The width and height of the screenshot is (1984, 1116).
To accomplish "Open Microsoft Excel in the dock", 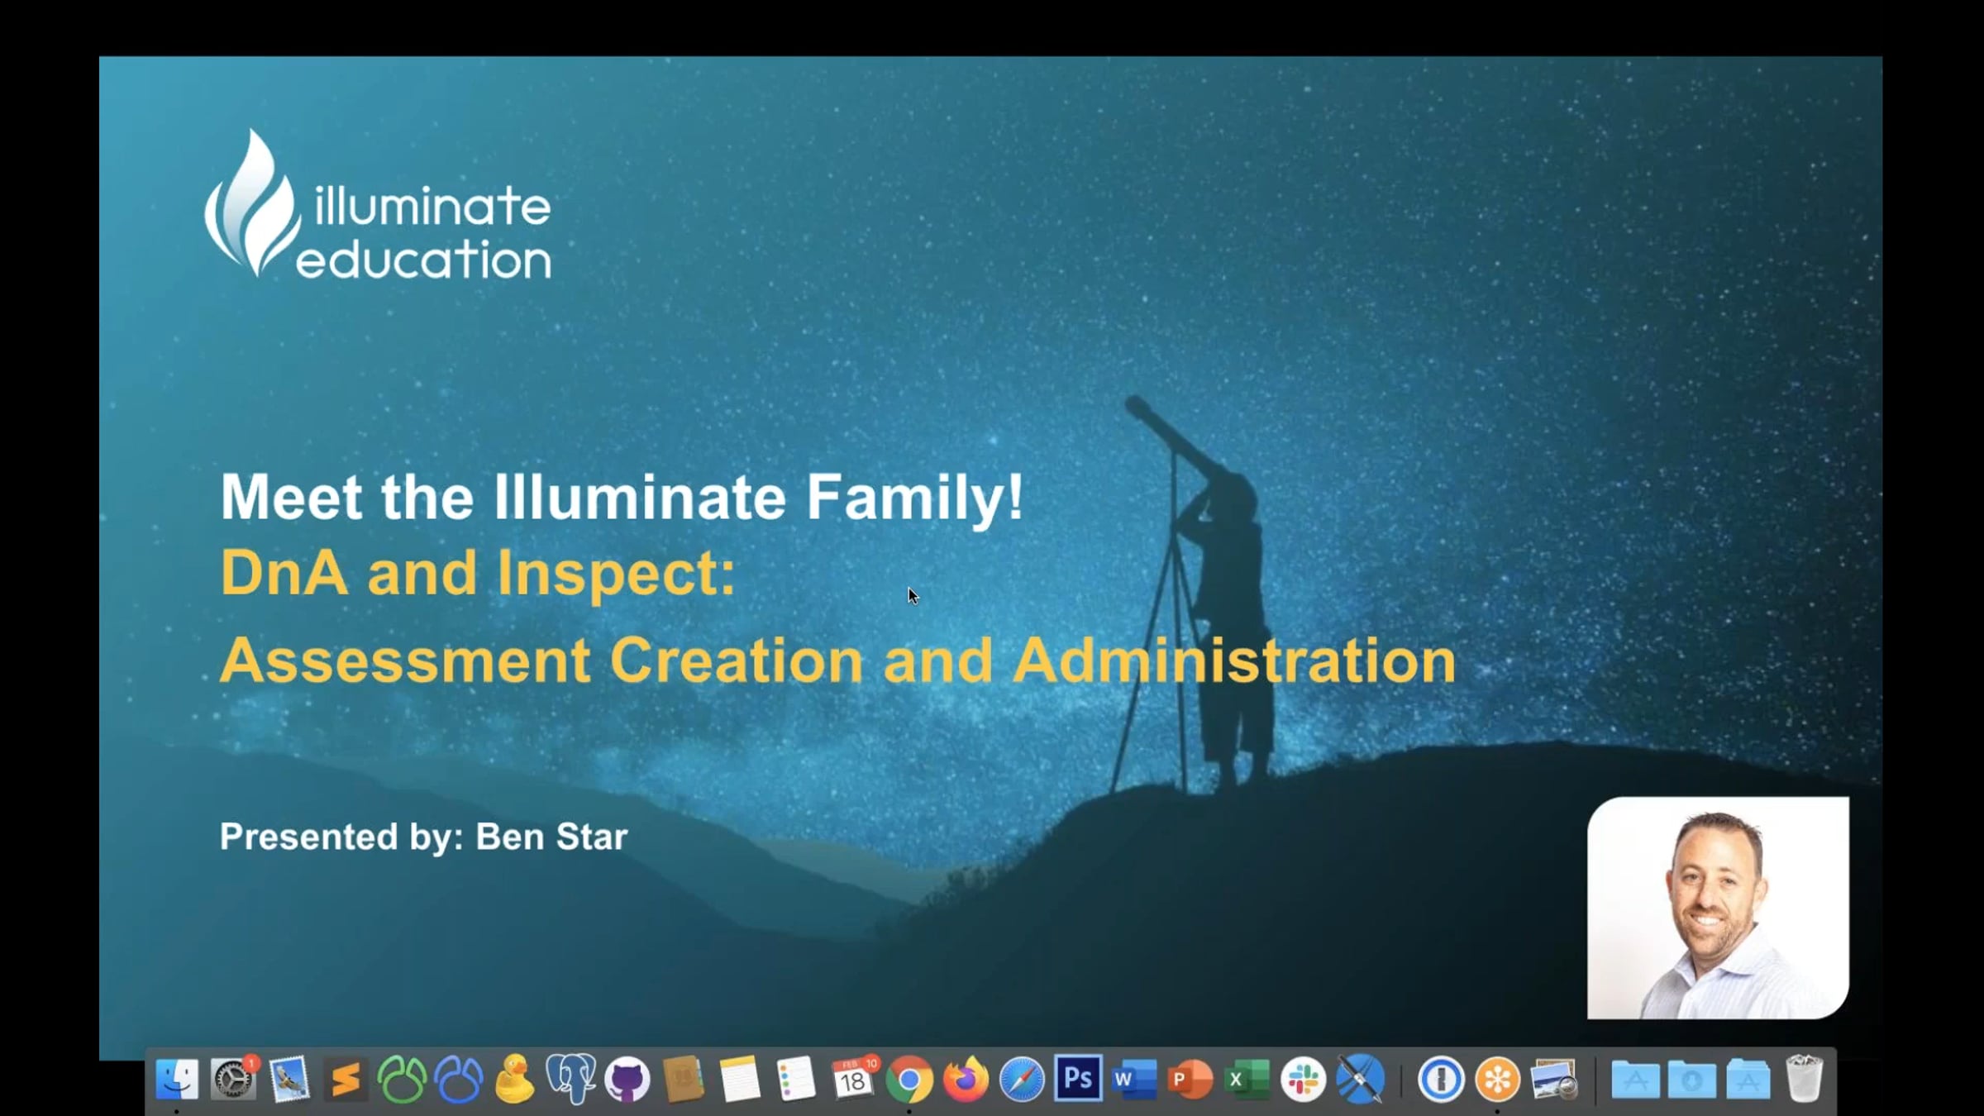I will [1247, 1079].
